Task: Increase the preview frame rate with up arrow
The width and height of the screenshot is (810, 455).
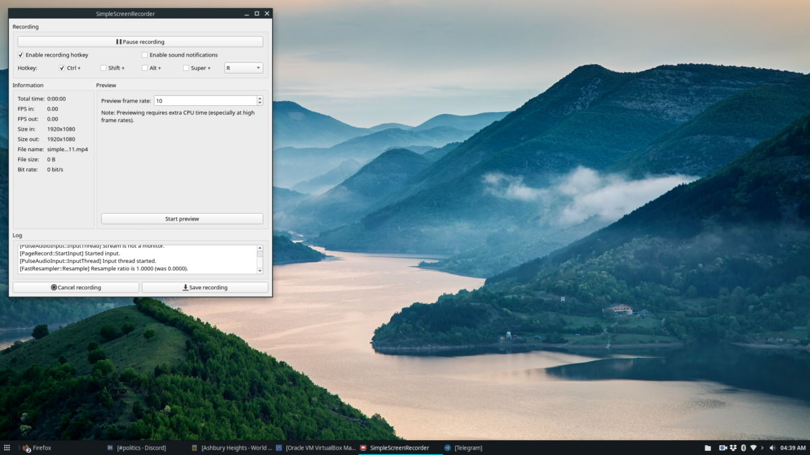Action: (260, 98)
